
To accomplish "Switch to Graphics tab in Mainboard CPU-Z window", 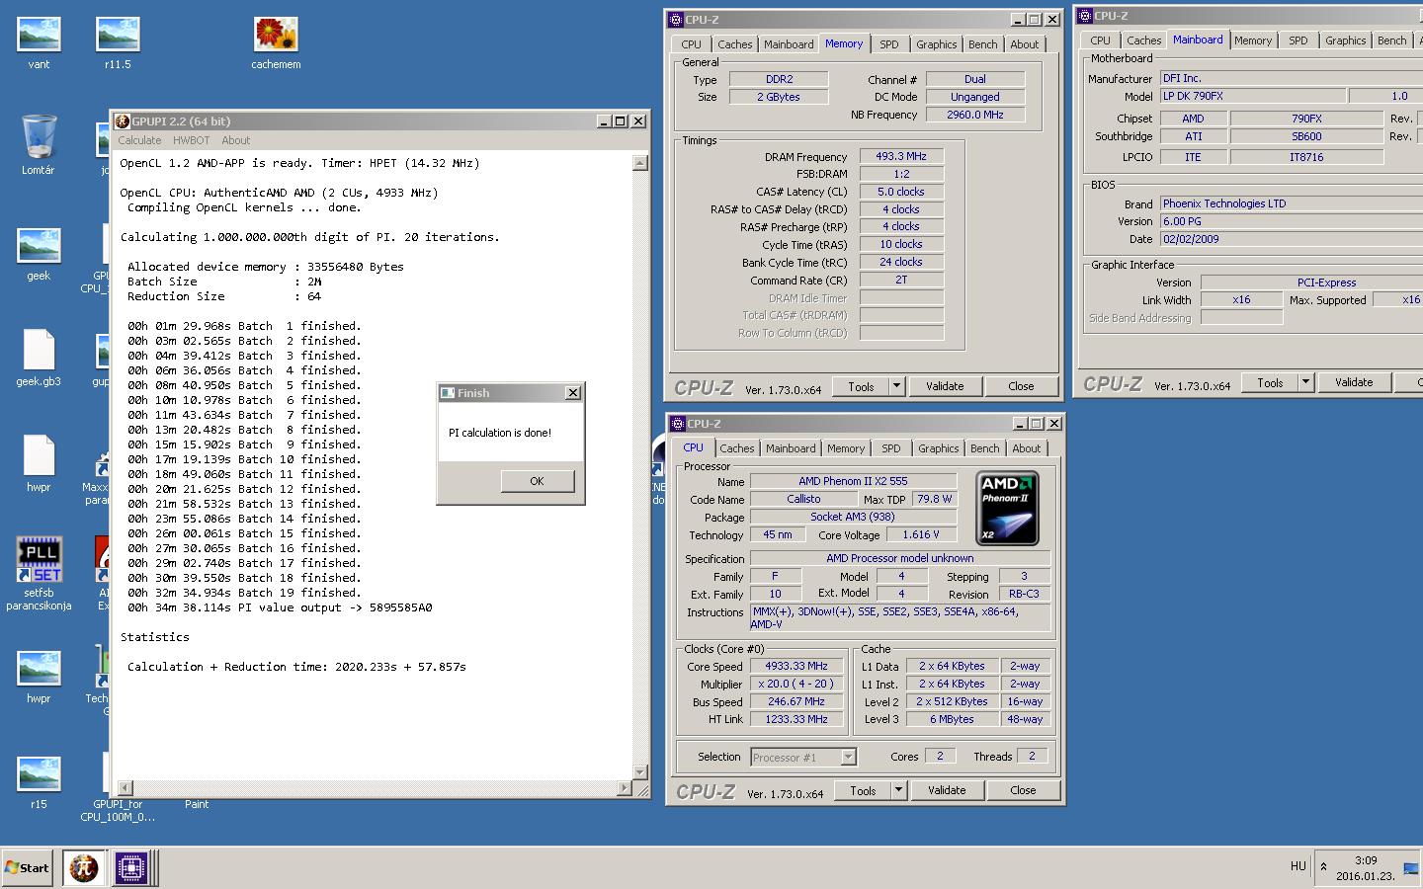I will pyautogui.click(x=1345, y=40).
